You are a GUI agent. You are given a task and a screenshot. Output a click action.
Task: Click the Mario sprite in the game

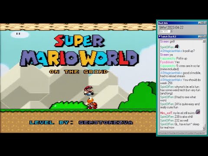click(x=89, y=91)
